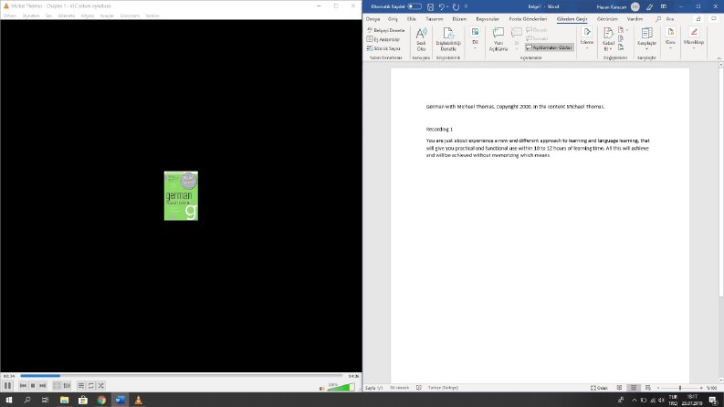The image size is (724, 407).
Task: Click VLC total time label
Action: point(353,376)
